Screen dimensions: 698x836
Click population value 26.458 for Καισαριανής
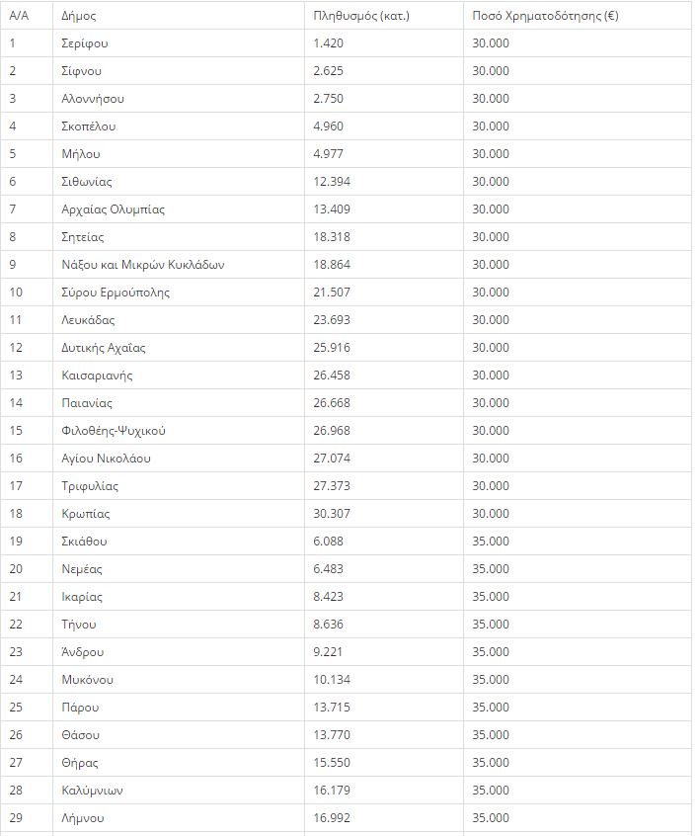(332, 376)
